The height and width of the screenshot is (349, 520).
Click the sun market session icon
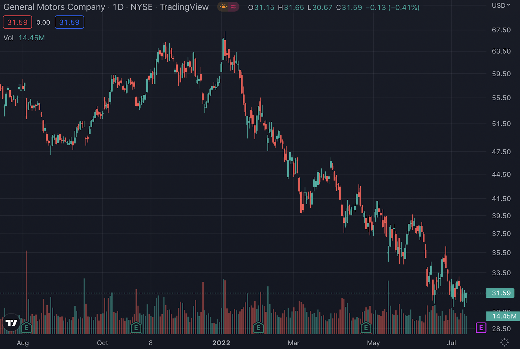pos(224,7)
